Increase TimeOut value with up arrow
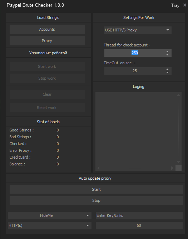The width and height of the screenshot is (188, 239). click(167, 69)
